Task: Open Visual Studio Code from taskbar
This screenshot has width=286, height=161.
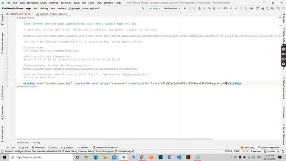Action: [x=179, y=157]
